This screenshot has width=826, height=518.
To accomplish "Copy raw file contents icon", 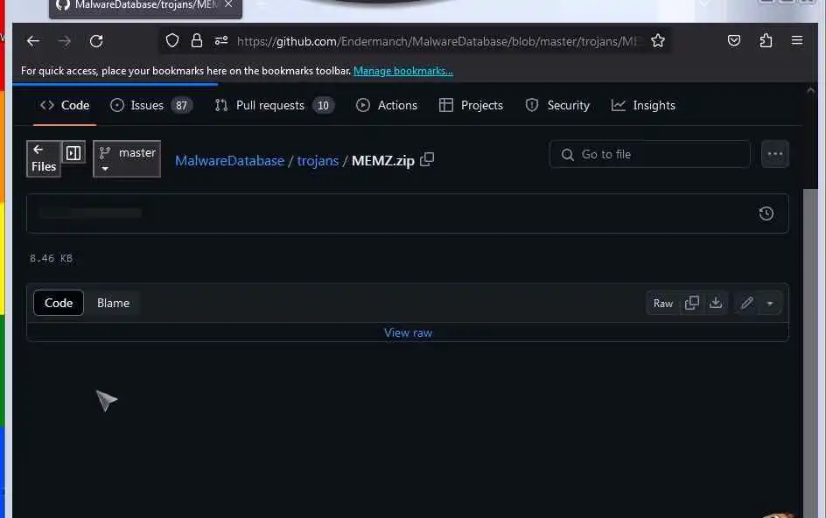I will [691, 303].
